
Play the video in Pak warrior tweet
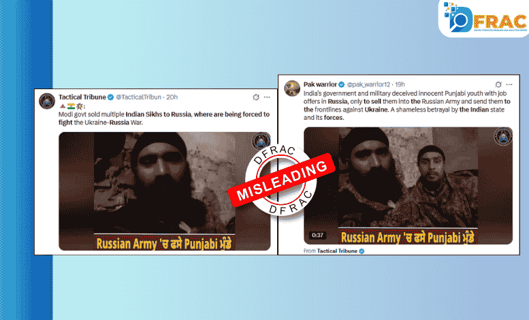(408, 186)
